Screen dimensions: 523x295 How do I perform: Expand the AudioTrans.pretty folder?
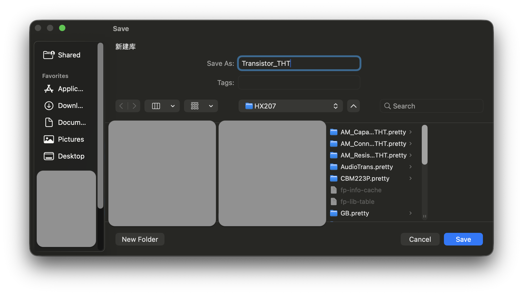tap(410, 167)
